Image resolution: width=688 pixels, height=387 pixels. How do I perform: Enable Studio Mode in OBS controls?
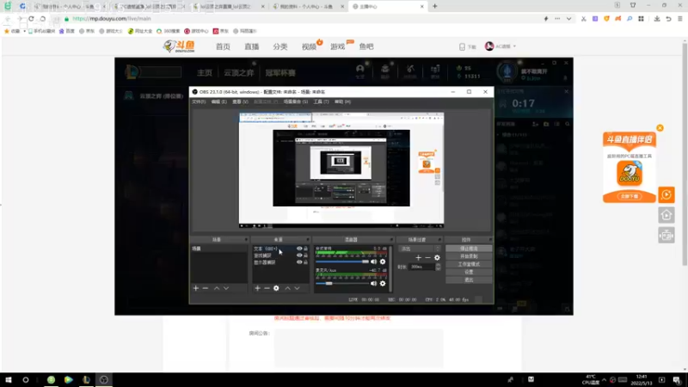tap(469, 264)
